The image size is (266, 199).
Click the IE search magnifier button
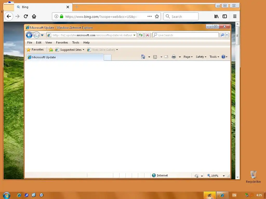(222, 35)
